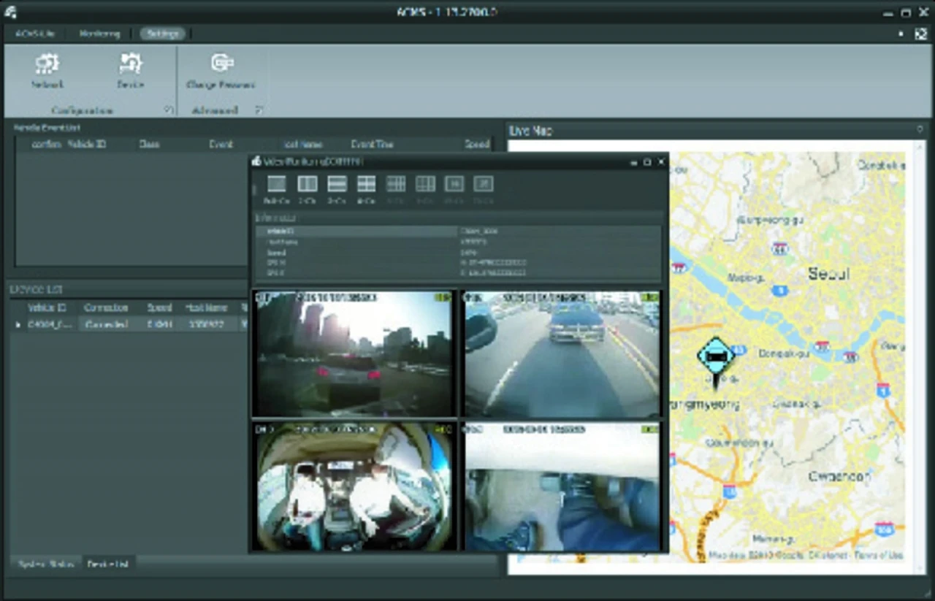935x601 pixels.
Task: Open the Device configuration icon
Action: (130, 66)
